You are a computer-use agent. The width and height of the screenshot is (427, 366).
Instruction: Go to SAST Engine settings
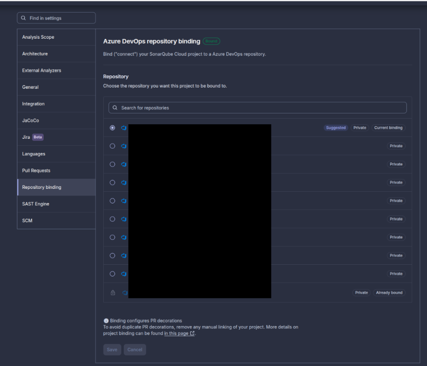pos(35,204)
